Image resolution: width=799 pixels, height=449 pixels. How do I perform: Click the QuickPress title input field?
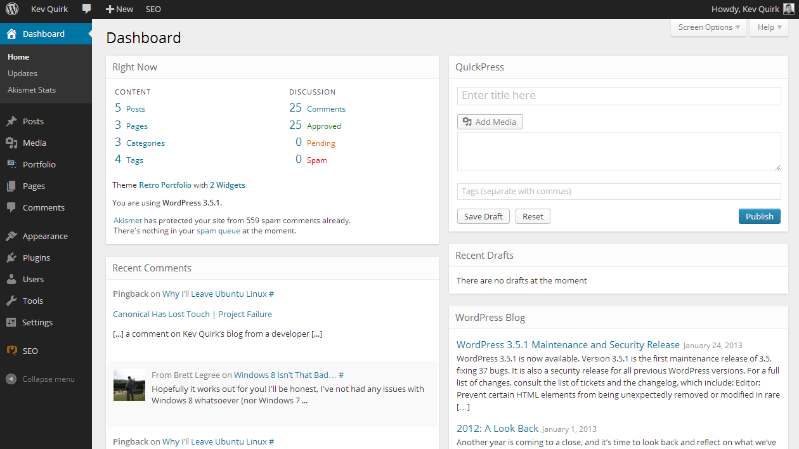pos(618,96)
